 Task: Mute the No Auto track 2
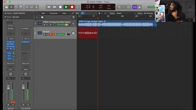pyautogui.click(x=44, y=34)
